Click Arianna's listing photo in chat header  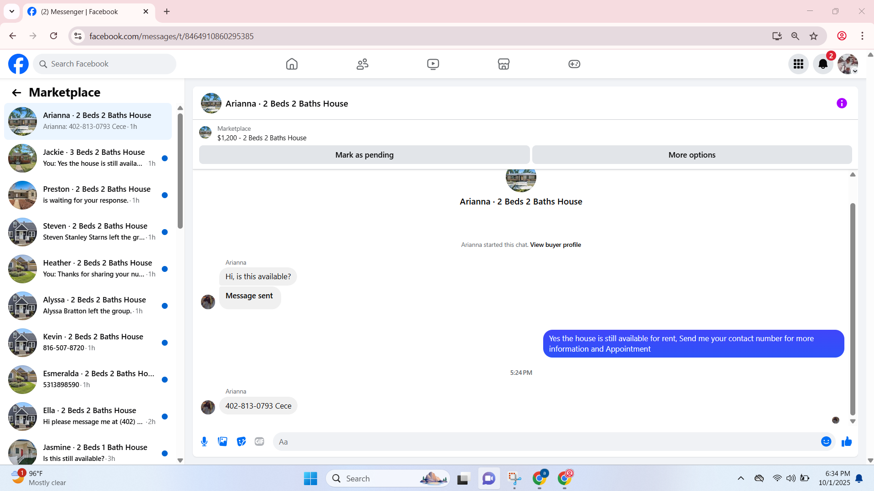point(211,103)
